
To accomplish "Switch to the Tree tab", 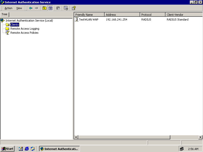I will (x=5, y=14).
